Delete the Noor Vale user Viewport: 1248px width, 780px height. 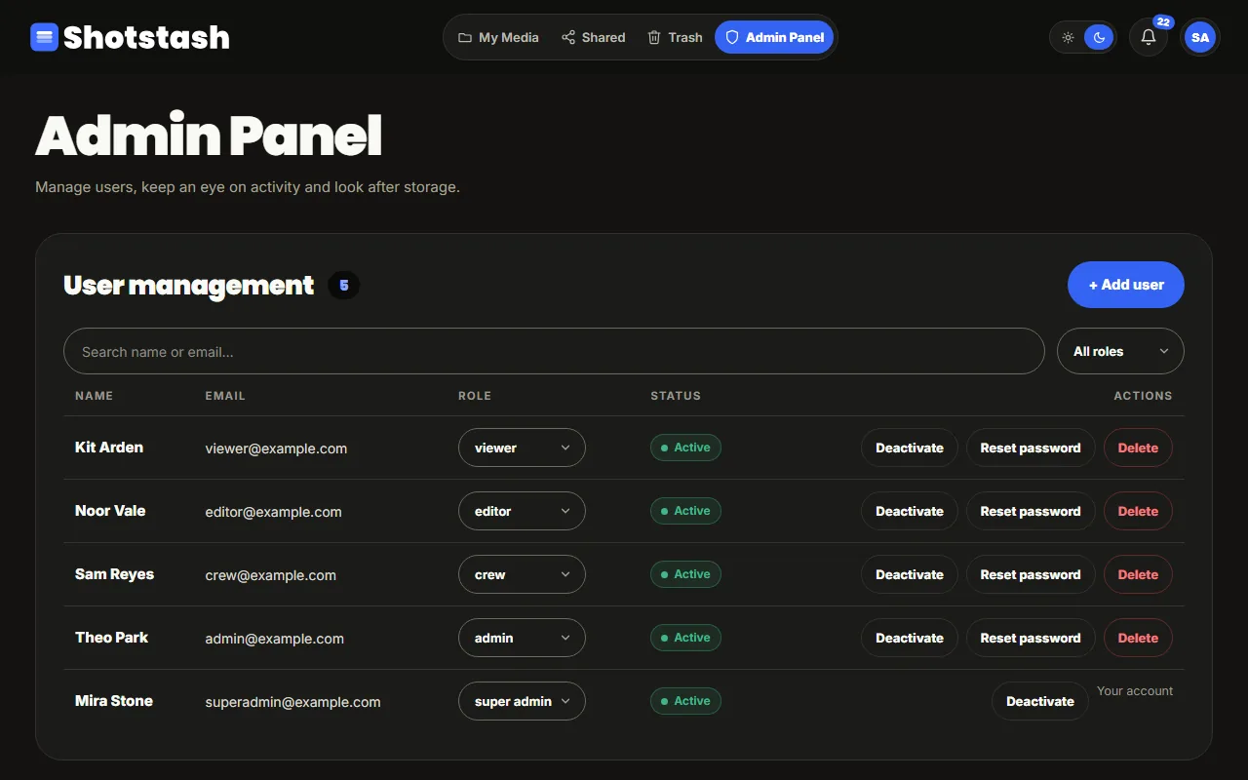pos(1138,511)
